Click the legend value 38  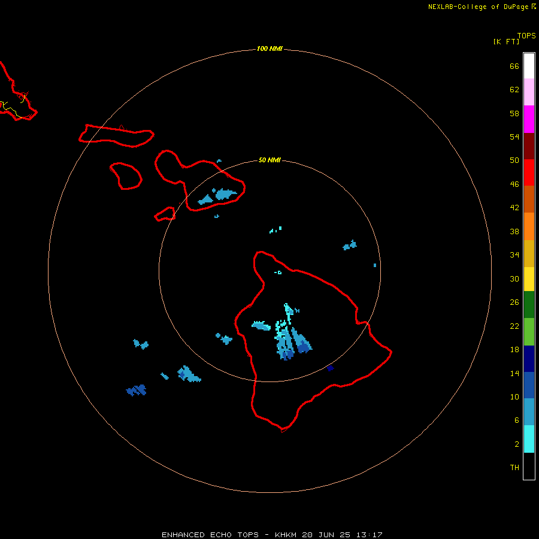(514, 231)
